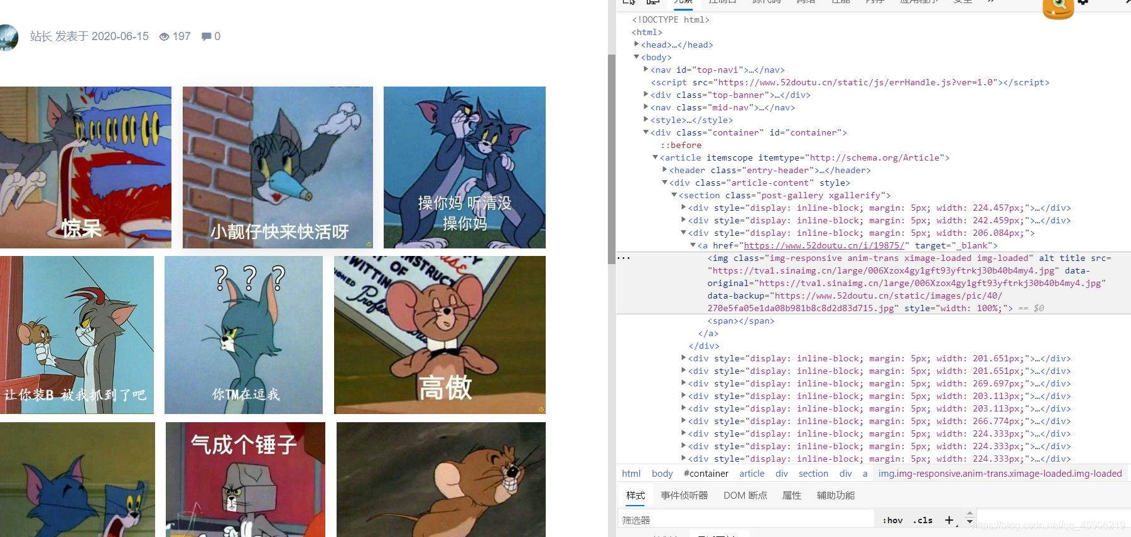The height and width of the screenshot is (537, 1131).
Task: Click the 筛选器 style filter input field
Action: pyautogui.click(x=746, y=520)
